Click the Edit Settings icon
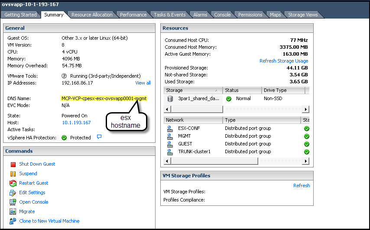370x230 pixels. coord(13,193)
